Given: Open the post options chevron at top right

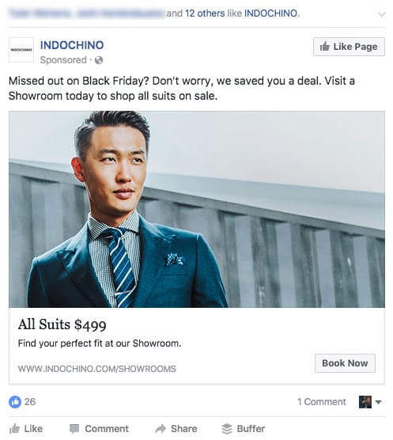Looking at the screenshot, I should tap(381, 14).
